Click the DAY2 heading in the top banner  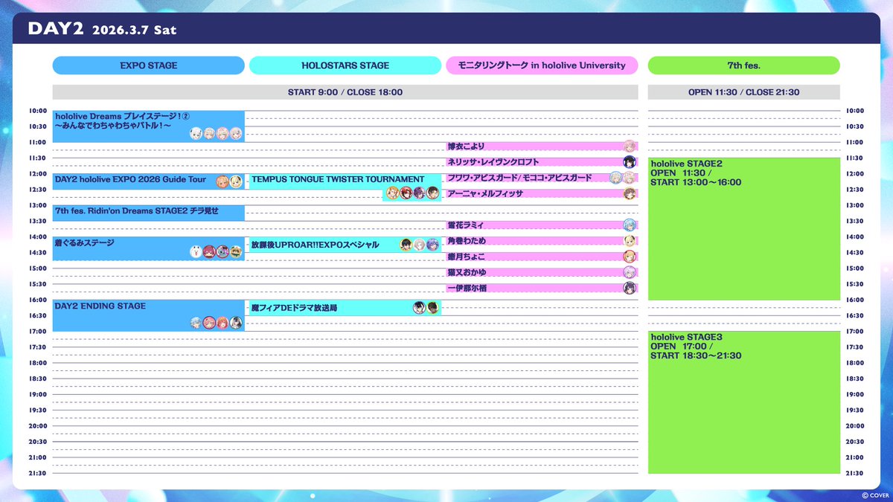coord(55,30)
